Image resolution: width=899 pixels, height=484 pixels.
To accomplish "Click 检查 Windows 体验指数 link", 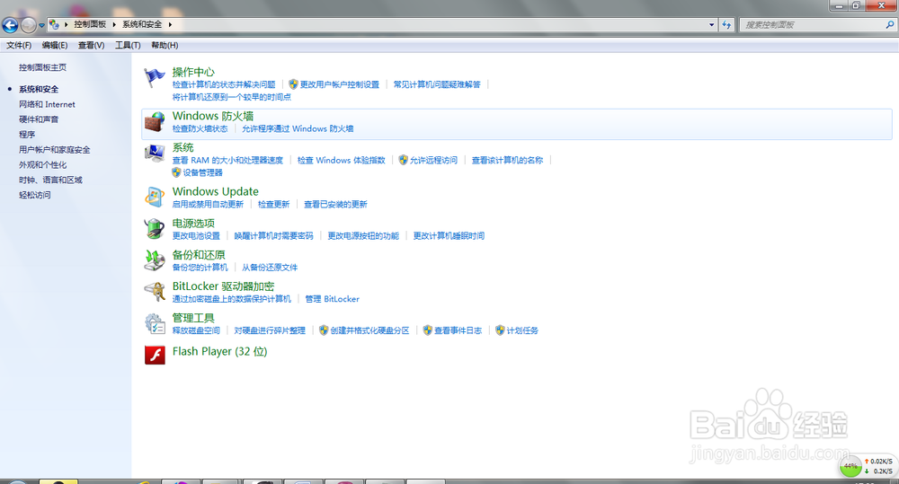I will (x=341, y=161).
